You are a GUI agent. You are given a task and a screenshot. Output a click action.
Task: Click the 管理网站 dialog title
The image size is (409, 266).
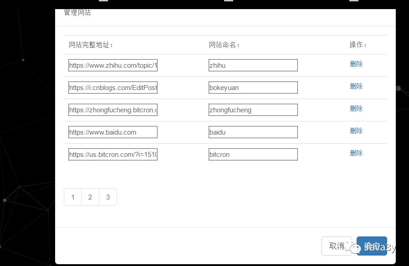(x=77, y=12)
